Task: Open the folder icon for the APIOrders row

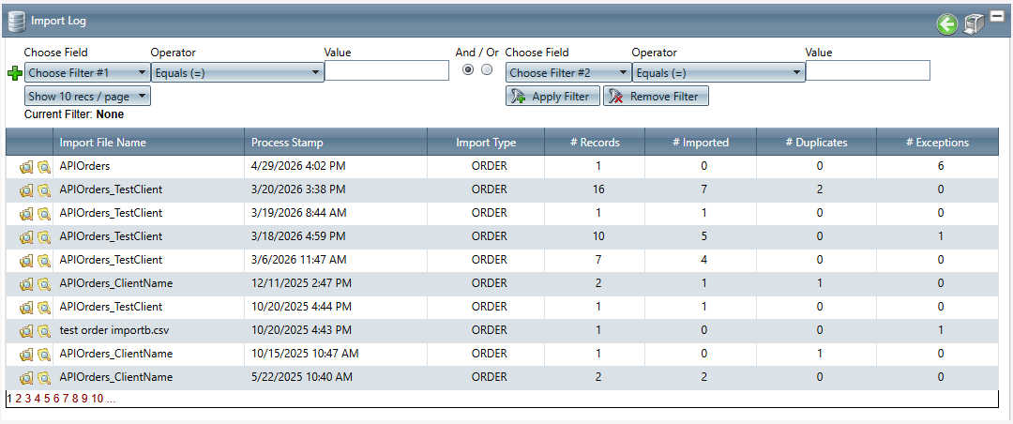Action: [x=26, y=167]
